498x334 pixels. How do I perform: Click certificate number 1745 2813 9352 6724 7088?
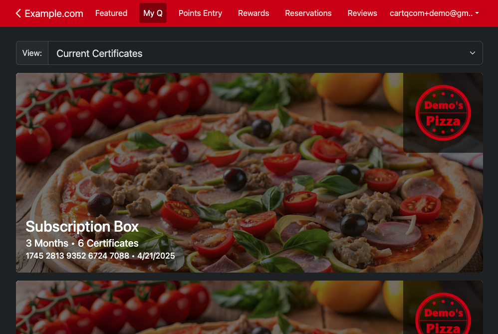77,256
